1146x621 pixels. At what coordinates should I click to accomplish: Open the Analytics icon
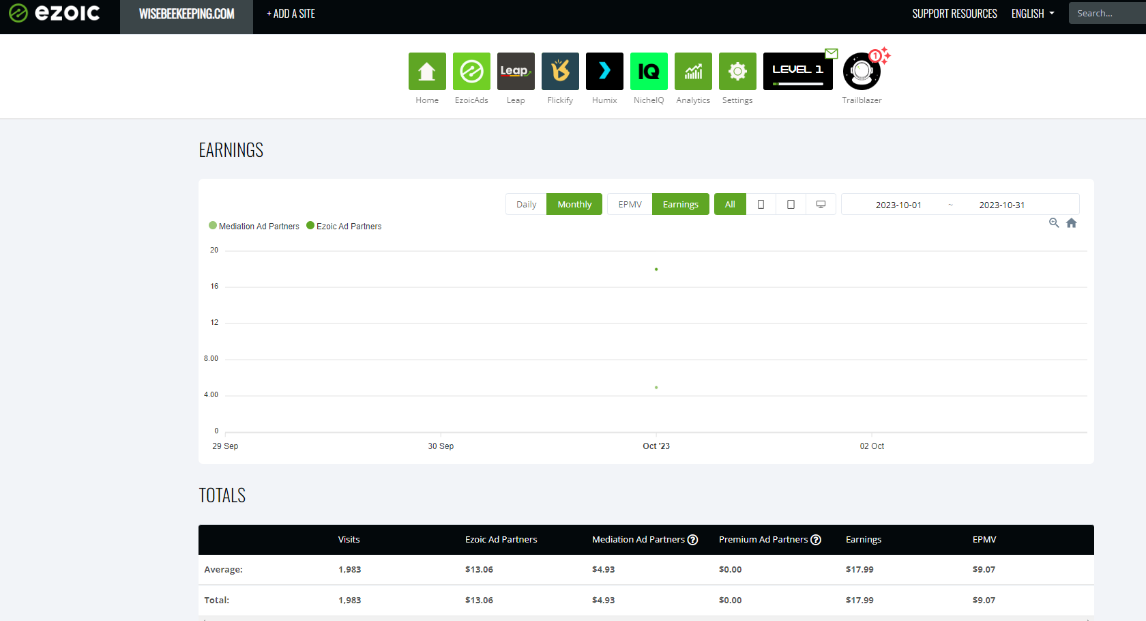tap(693, 71)
